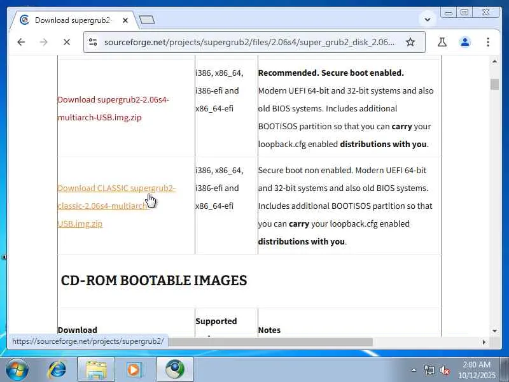Stop loading the page
Screen dimensions: 509x382
click(67, 42)
